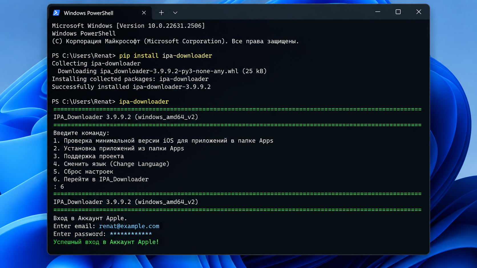Image resolution: width=477 pixels, height=268 pixels.
Task: Open a new terminal tab with plus
Action: [x=161, y=13]
